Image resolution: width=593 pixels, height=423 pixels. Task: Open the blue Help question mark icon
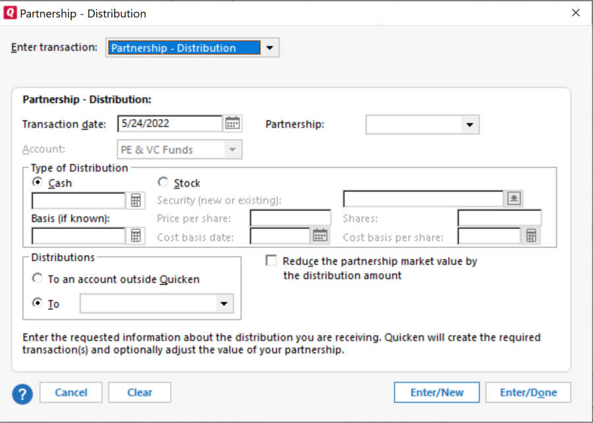click(x=22, y=393)
